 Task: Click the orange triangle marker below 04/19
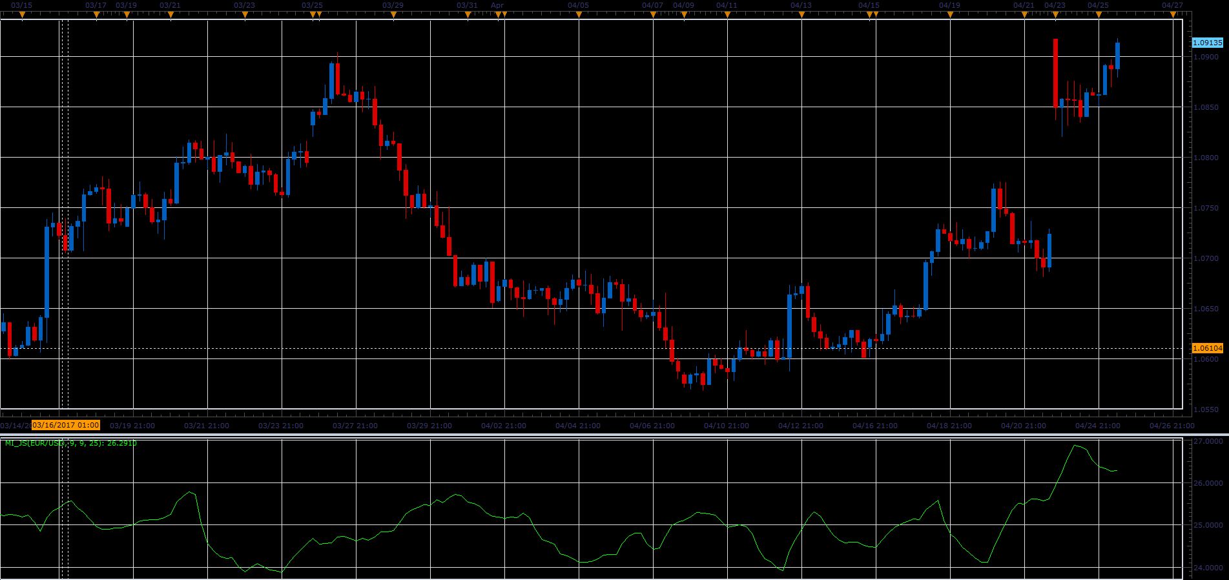[950, 15]
